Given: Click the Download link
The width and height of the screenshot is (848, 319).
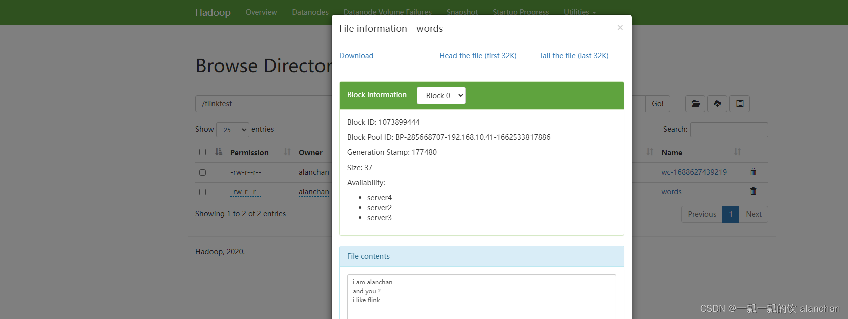Looking at the screenshot, I should tap(356, 56).
